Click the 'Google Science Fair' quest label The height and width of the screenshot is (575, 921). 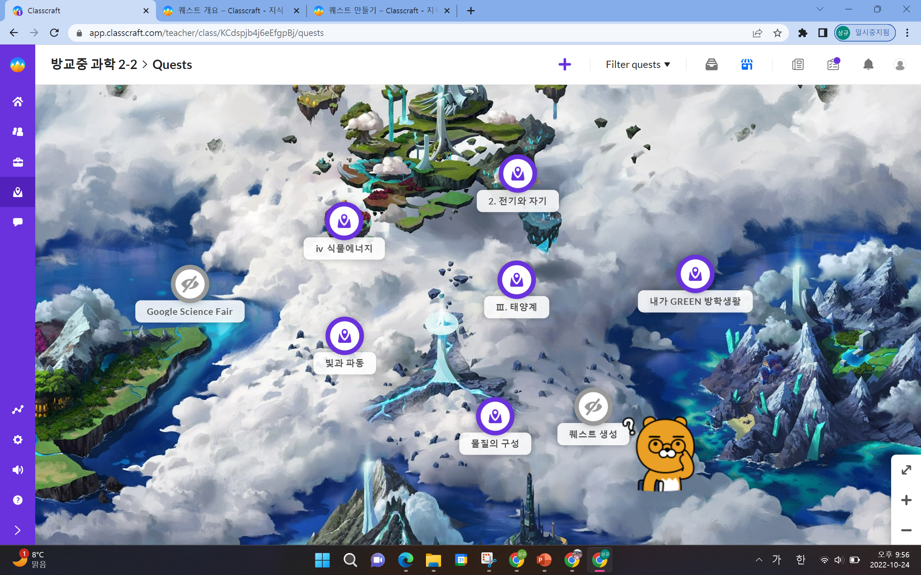190,312
